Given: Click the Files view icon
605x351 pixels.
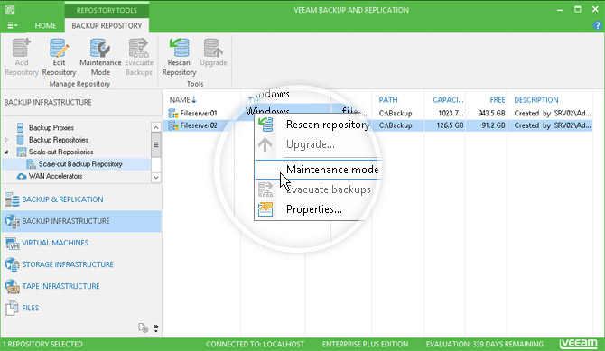Looking at the screenshot, I should click(x=12, y=308).
